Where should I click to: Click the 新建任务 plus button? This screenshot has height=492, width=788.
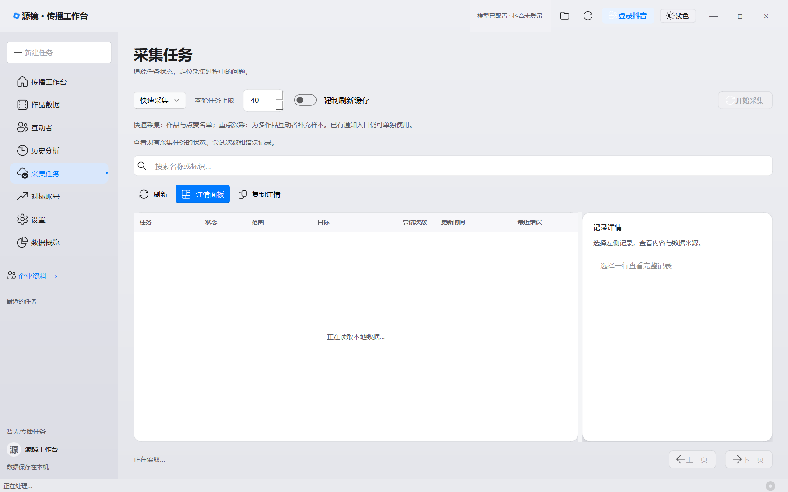point(59,52)
